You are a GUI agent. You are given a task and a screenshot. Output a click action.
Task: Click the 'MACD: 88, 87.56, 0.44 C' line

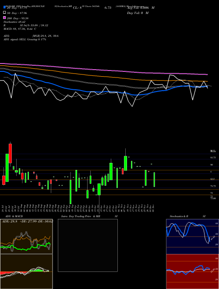coord(20,29)
